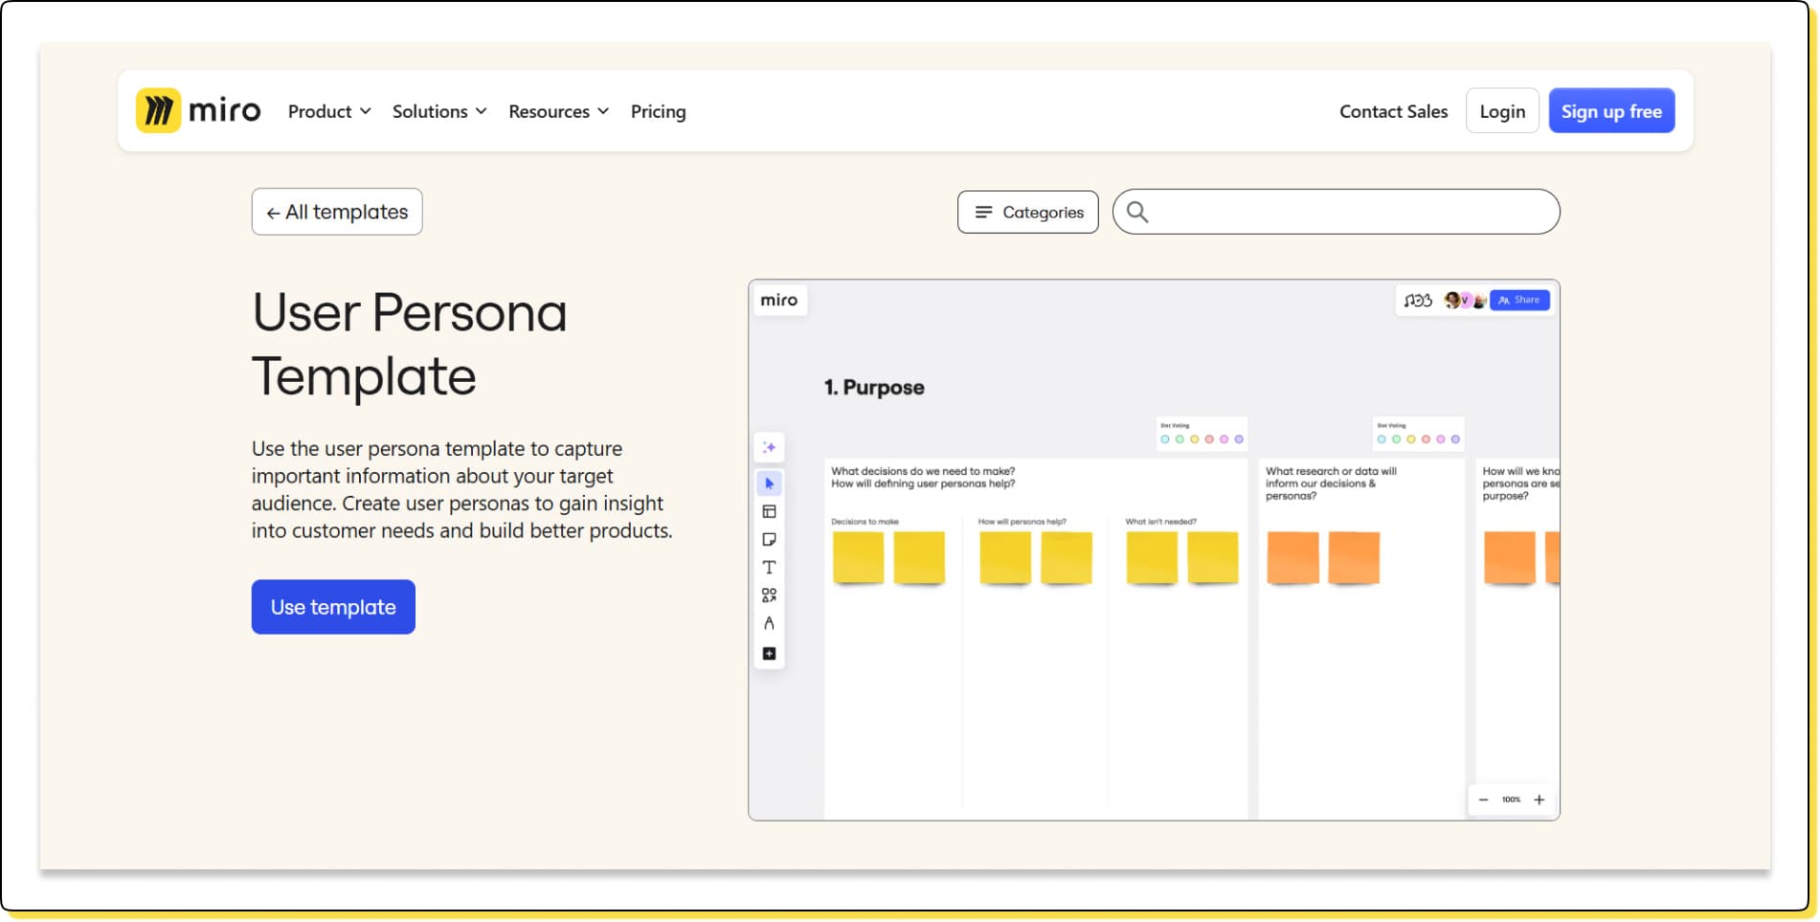Select the cursor pointer tool
The width and height of the screenshot is (1820, 922).
click(x=769, y=483)
